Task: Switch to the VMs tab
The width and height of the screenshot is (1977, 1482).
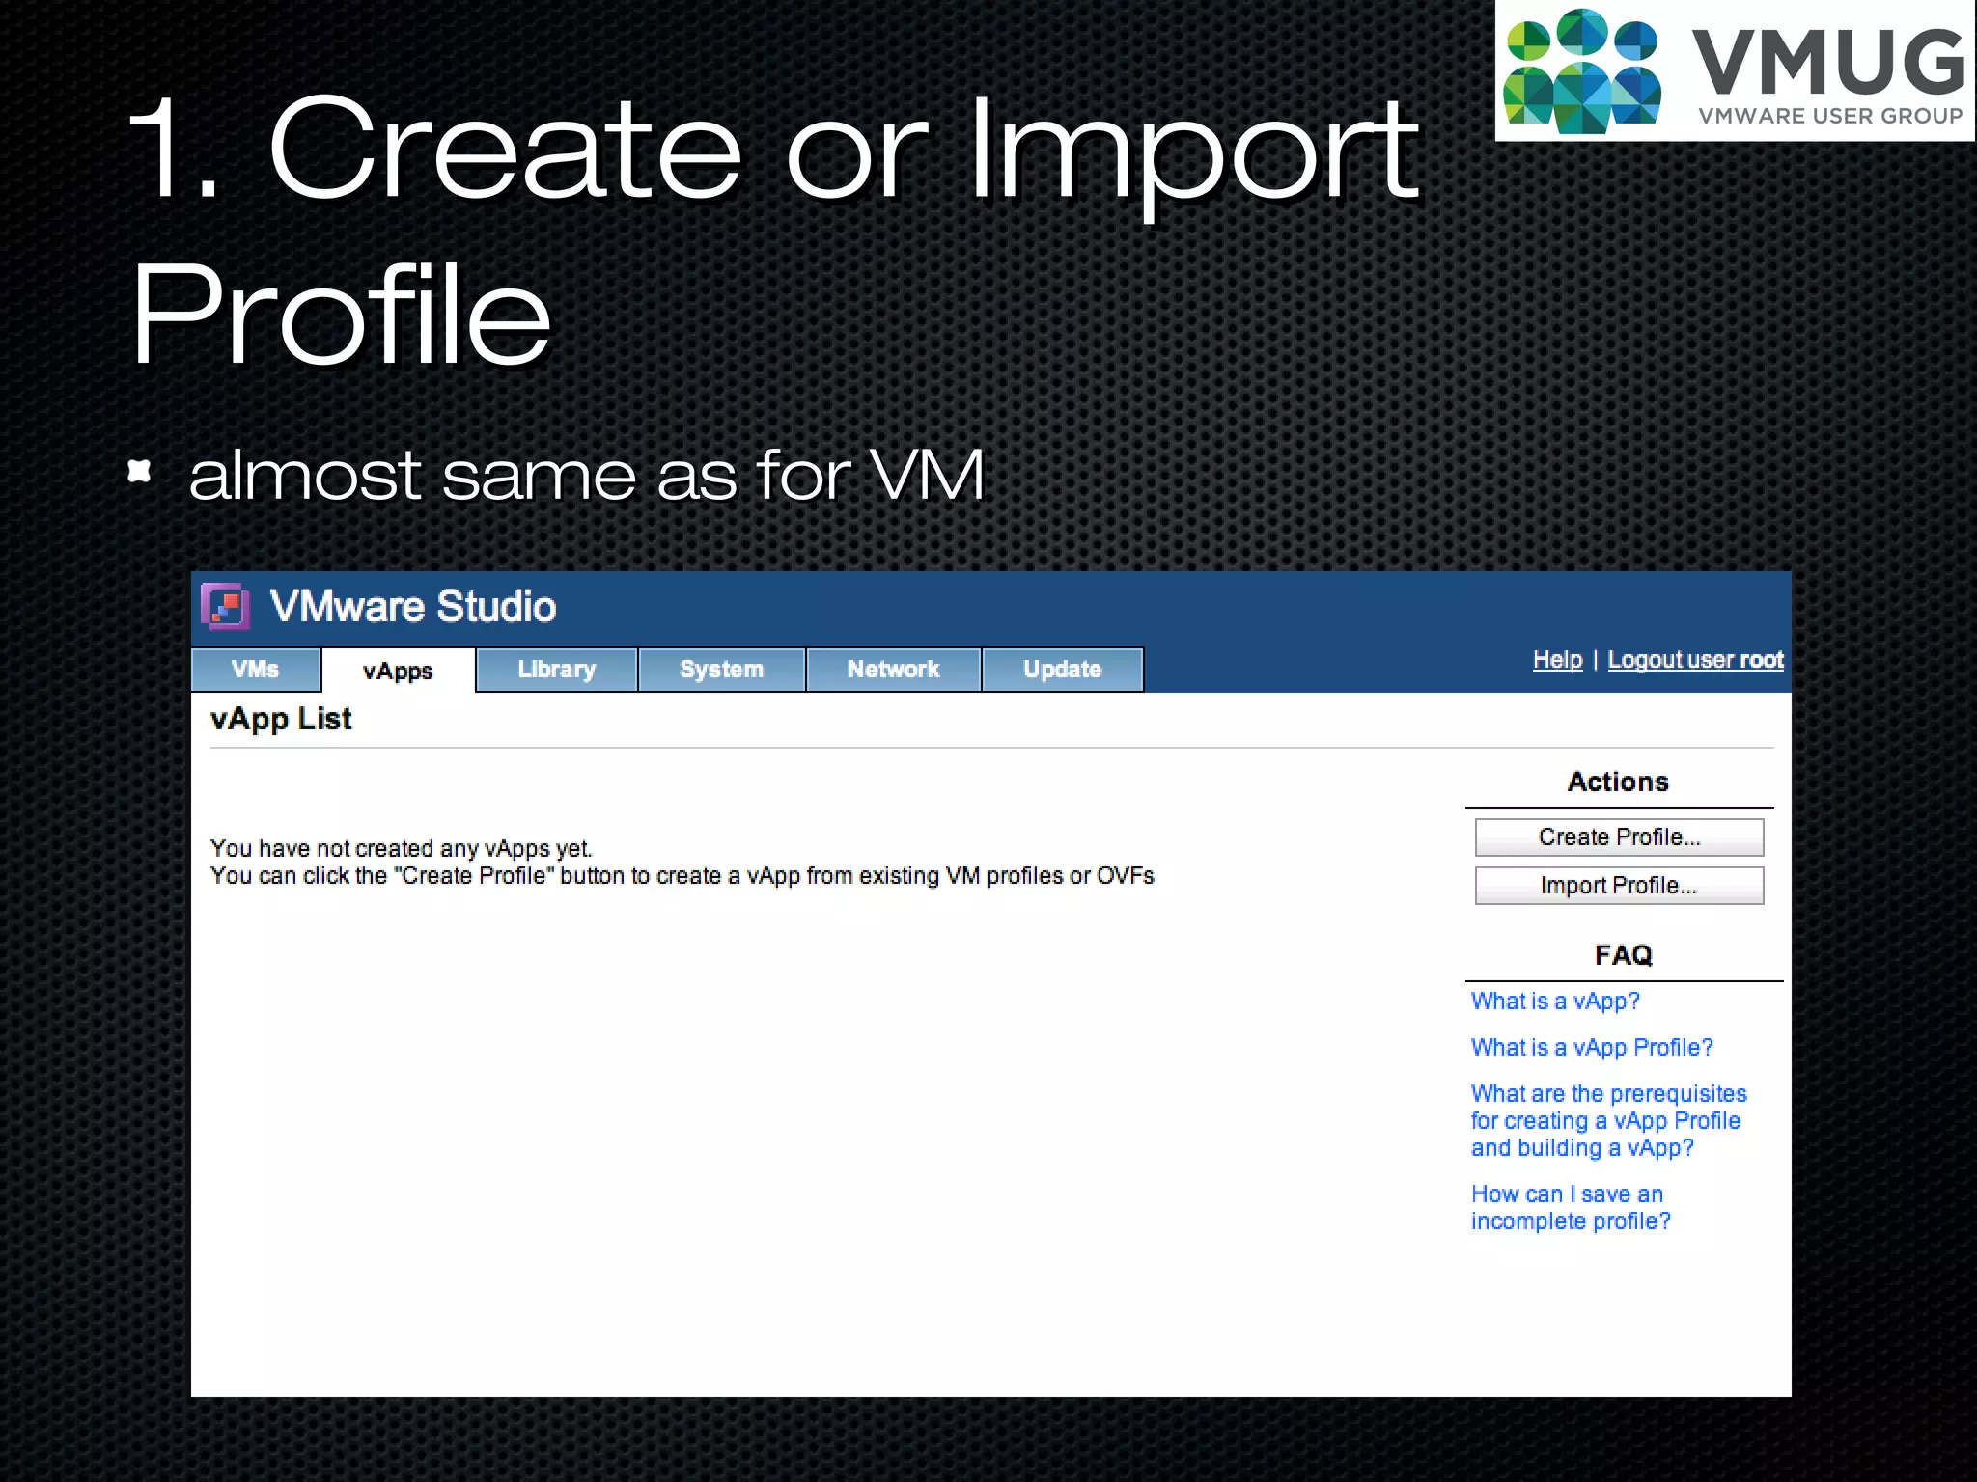Action: click(x=256, y=670)
